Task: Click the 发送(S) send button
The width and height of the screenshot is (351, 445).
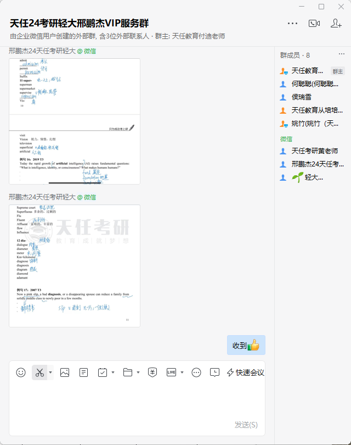Action: (246, 425)
